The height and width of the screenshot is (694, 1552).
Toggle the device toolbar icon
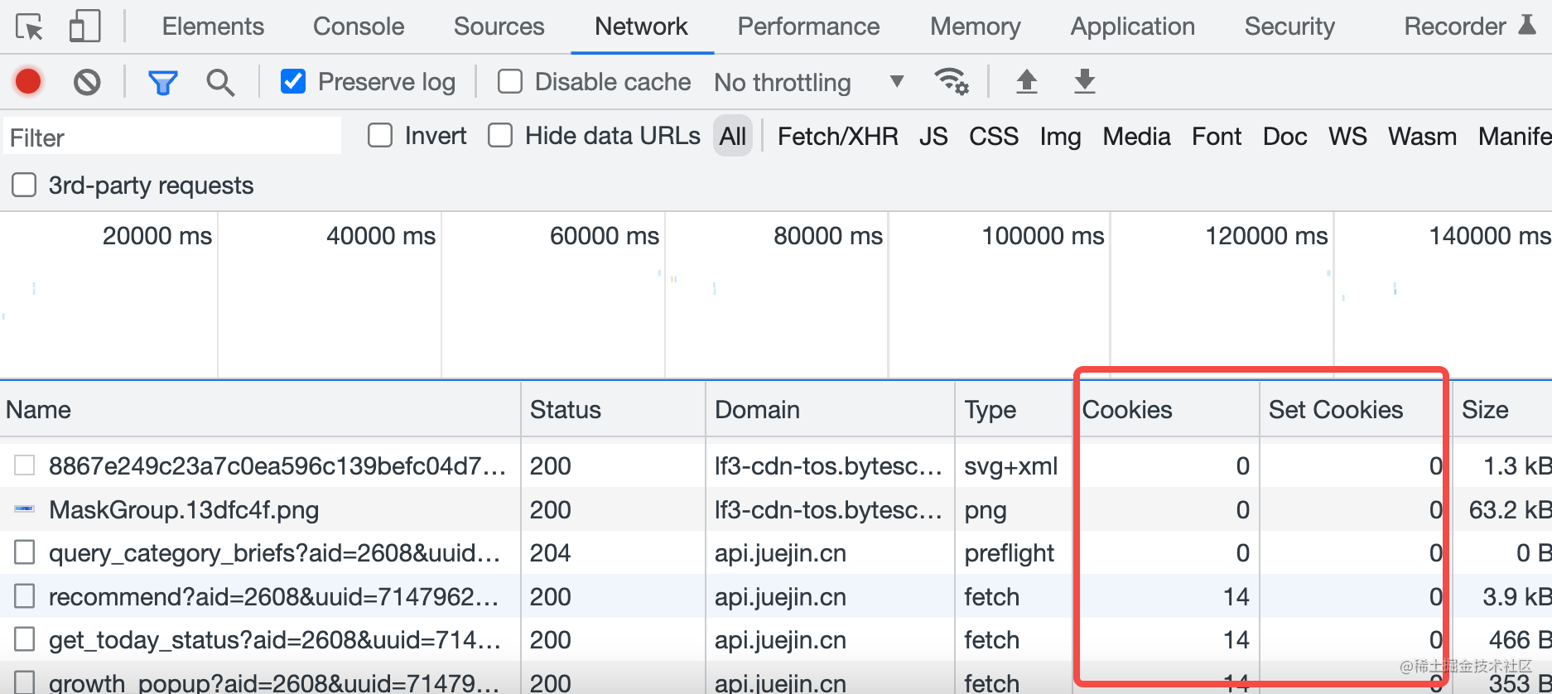(x=84, y=27)
